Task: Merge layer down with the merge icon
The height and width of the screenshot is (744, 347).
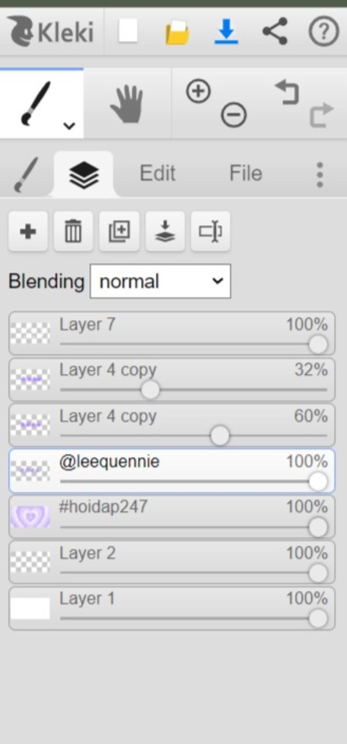Action: tap(165, 232)
